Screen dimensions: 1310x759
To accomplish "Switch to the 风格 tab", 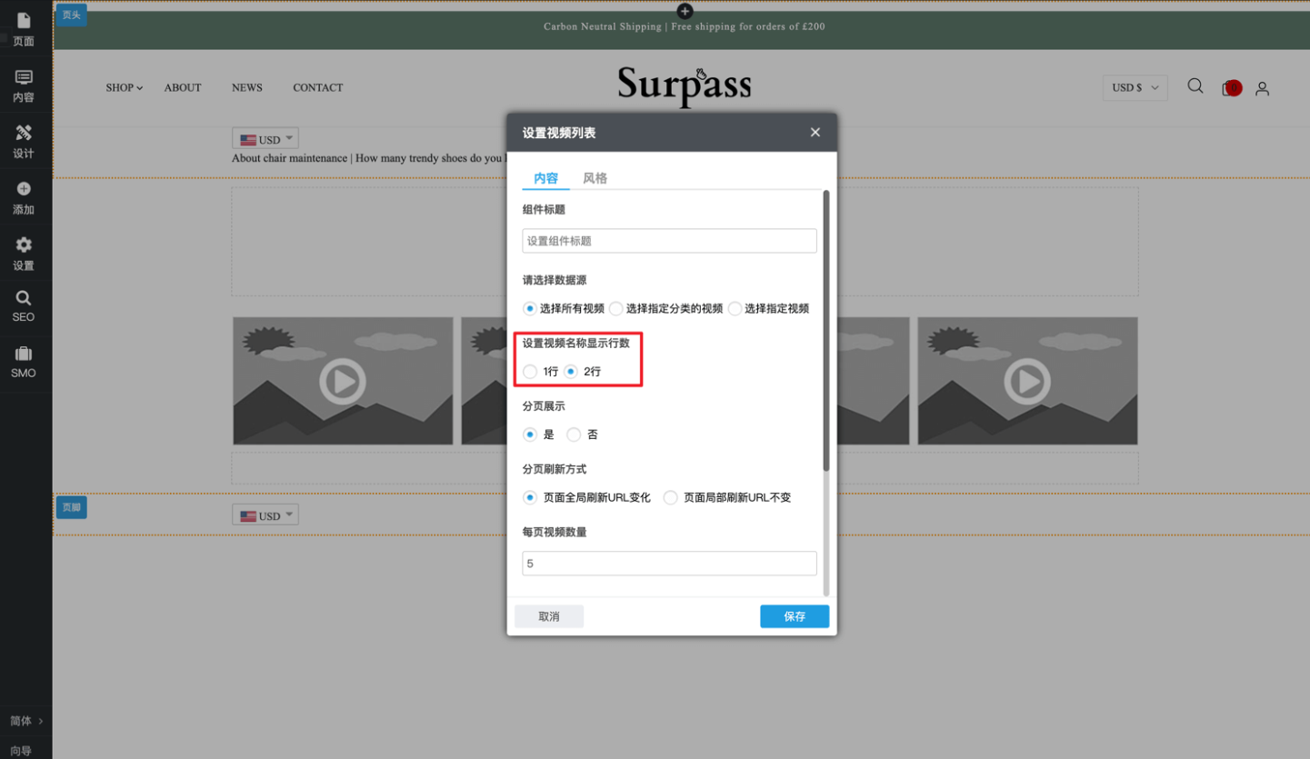I will click(595, 178).
